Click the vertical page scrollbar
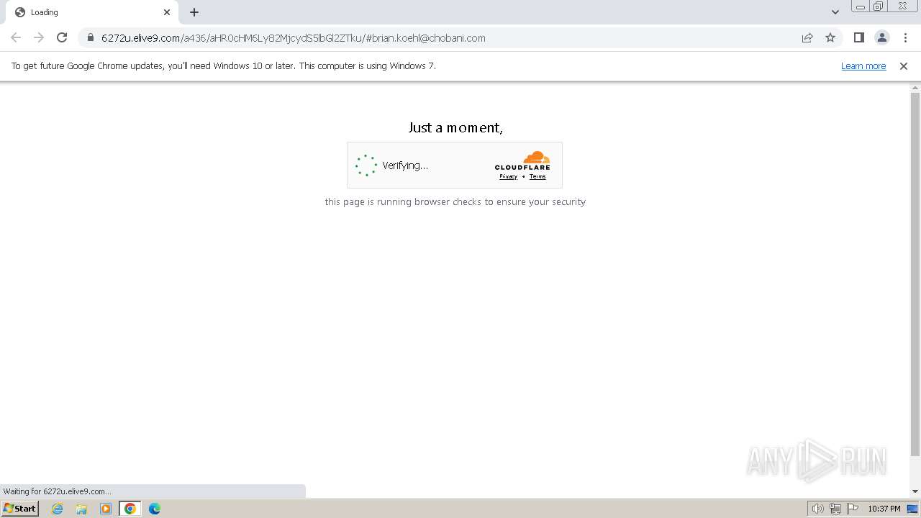921x518 pixels. click(x=915, y=273)
